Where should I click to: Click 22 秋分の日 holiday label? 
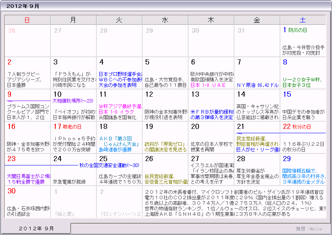click(297, 127)
